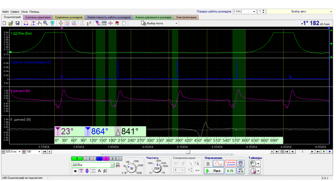Click the pause button in Управление

[208, 164]
